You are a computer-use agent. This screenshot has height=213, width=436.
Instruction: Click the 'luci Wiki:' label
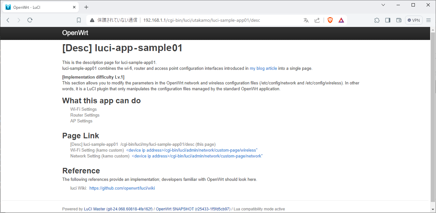click(x=78, y=188)
